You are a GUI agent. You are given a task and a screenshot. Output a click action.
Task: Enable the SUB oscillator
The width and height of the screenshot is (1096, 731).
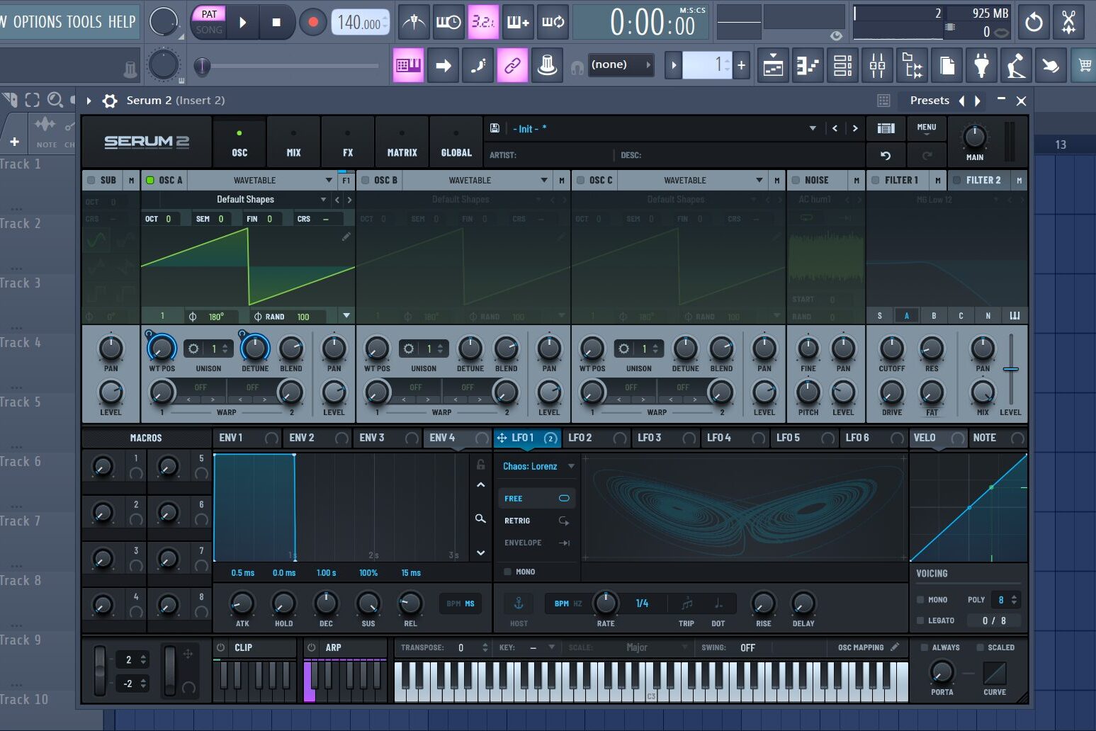click(91, 181)
